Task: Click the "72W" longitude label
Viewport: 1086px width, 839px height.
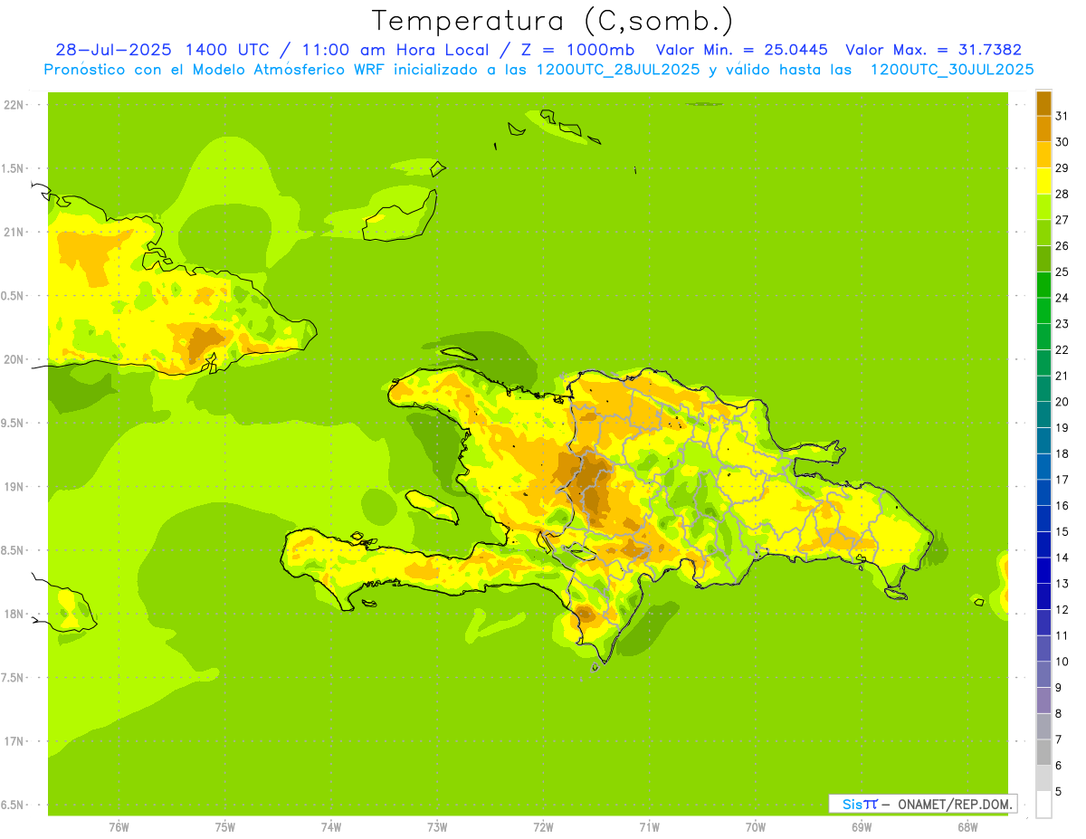Action: 543,827
